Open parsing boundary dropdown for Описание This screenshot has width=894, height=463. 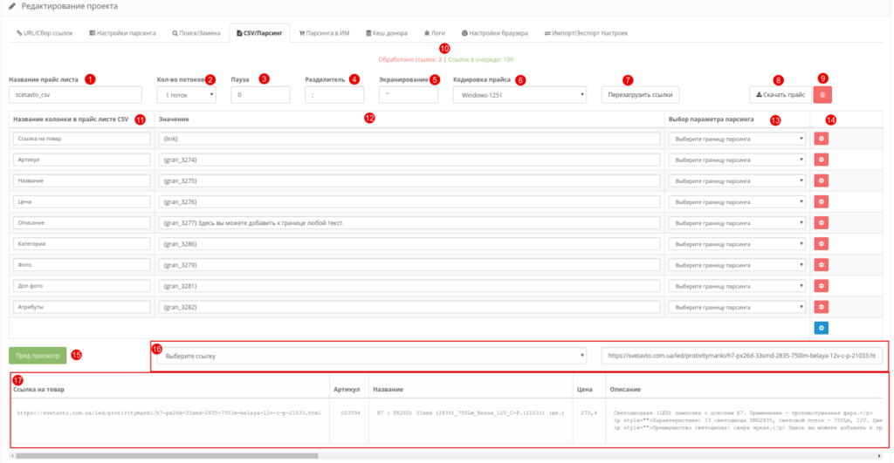point(737,222)
